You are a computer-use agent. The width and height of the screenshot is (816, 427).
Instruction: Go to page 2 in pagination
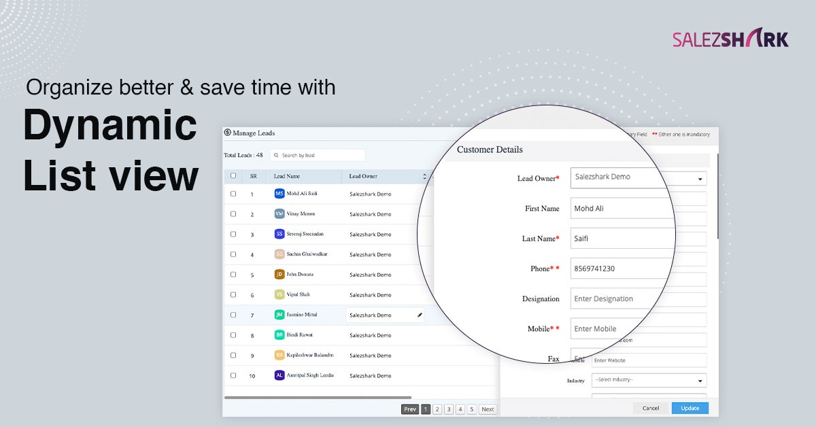[x=437, y=409]
